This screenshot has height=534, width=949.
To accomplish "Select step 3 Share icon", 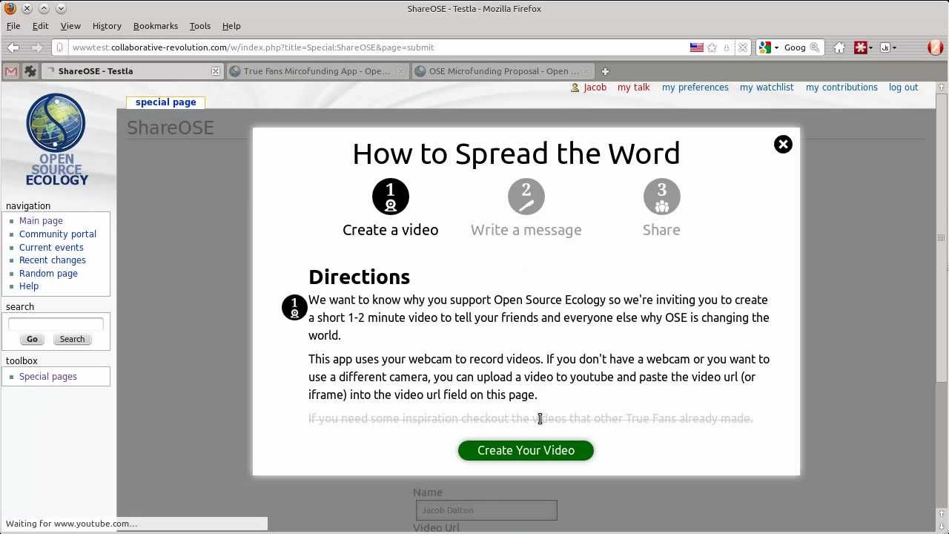I will 661,197.
